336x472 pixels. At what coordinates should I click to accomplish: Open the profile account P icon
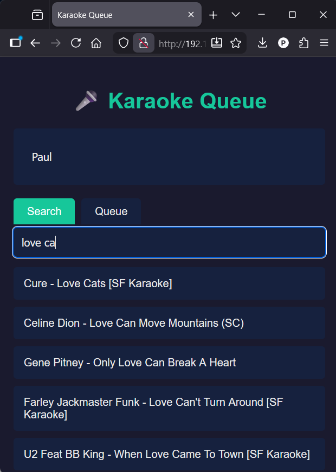(x=283, y=43)
